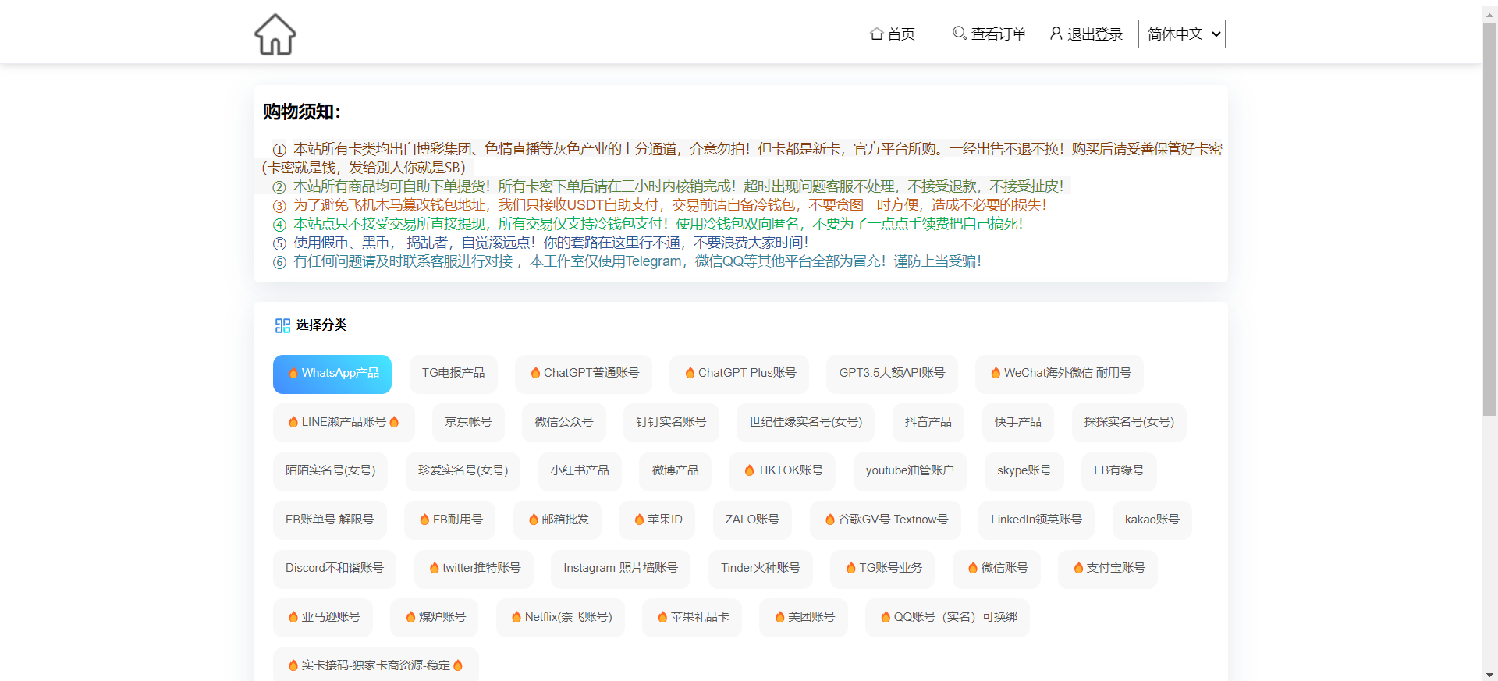Select 微博产品 category
Image resolution: width=1498 pixels, height=681 pixels.
(x=676, y=471)
